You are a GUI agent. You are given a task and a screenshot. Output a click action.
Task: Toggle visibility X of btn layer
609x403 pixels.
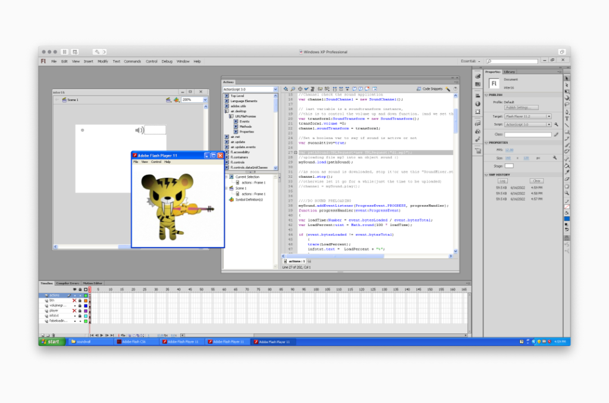74,301
